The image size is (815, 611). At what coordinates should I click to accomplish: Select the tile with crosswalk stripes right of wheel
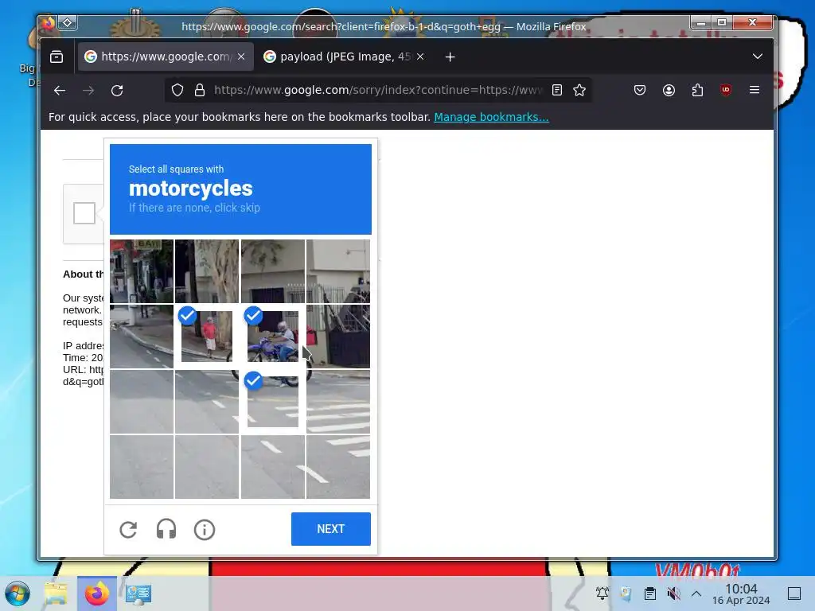[338, 401]
